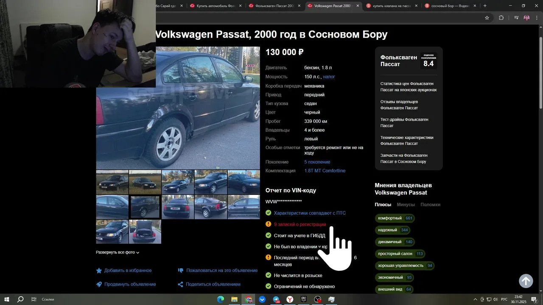Open the notification center icon
543x305 pixels.
click(x=534, y=299)
